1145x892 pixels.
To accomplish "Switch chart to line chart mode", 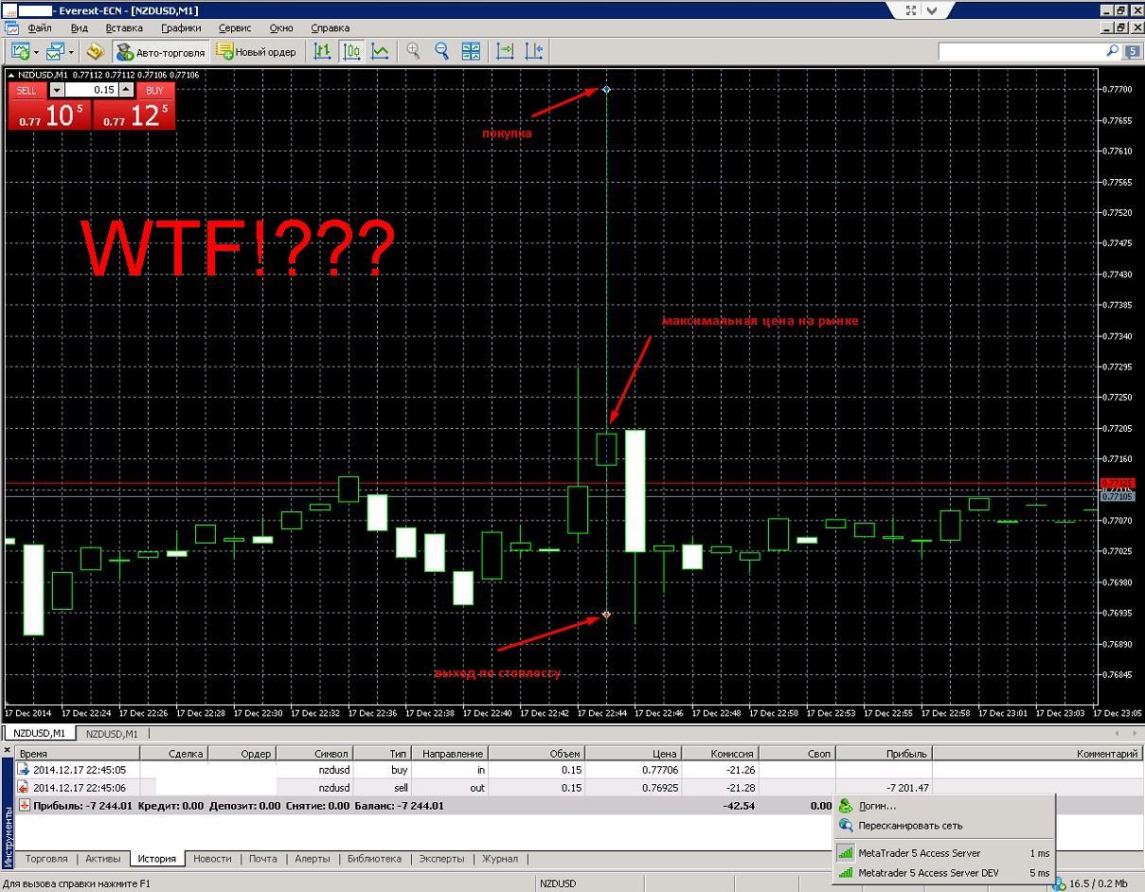I will [380, 51].
